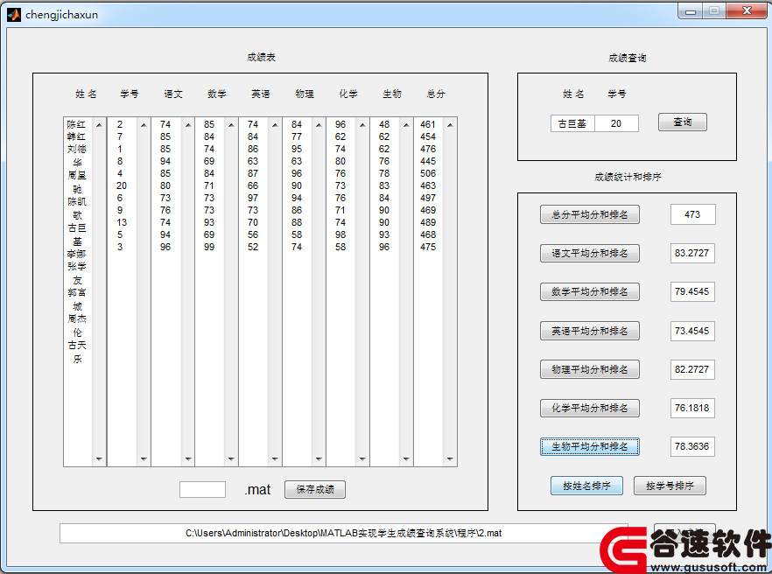
Task: Click the up arrow of the 生物 list
Action: (x=406, y=125)
